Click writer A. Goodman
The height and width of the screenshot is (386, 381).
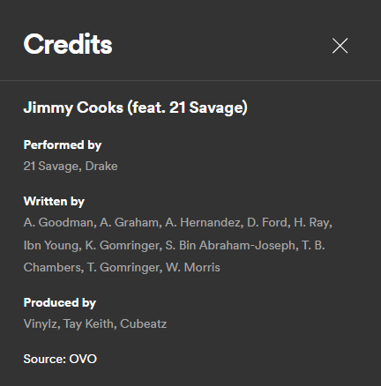click(x=58, y=222)
